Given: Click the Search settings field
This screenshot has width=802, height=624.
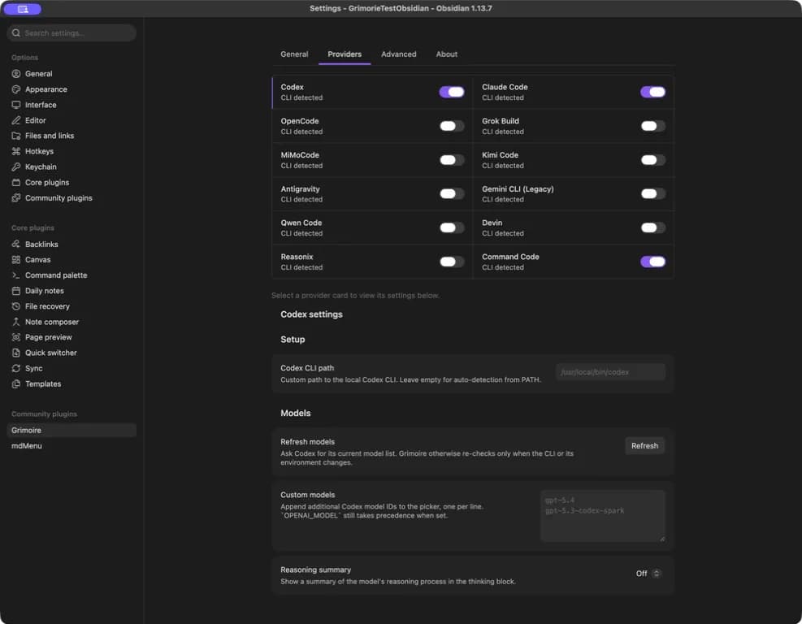Looking at the screenshot, I should point(72,32).
